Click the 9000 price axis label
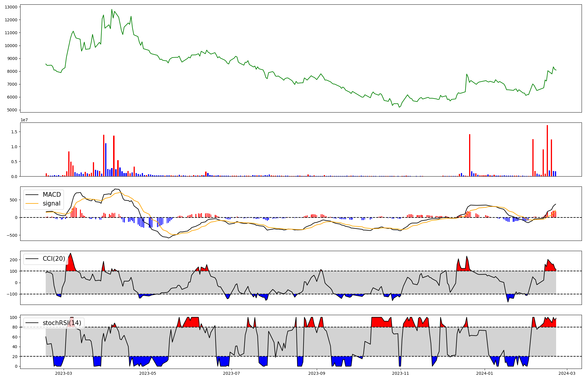 tap(12, 58)
